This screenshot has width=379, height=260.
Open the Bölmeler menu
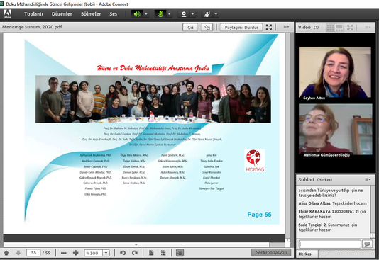pyautogui.click(x=91, y=14)
